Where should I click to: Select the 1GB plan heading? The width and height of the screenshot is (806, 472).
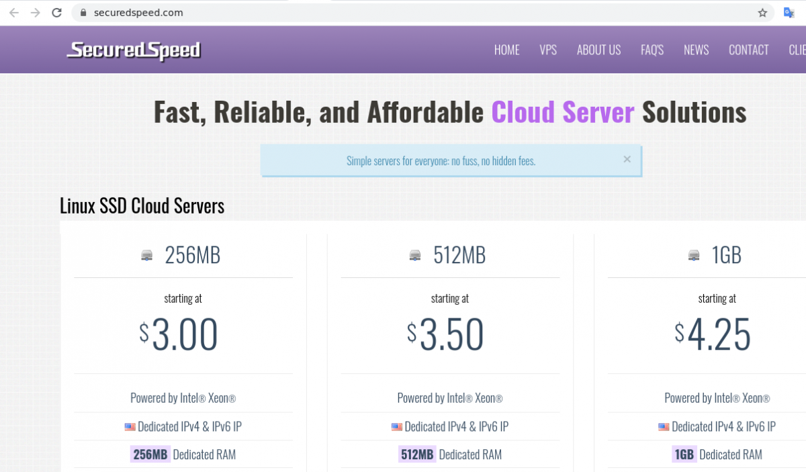(727, 255)
